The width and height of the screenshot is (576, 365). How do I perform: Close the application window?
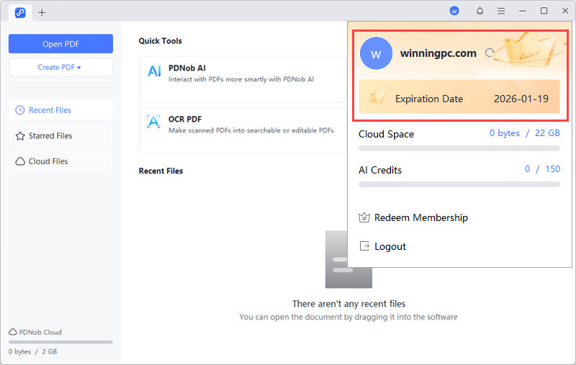pos(565,11)
